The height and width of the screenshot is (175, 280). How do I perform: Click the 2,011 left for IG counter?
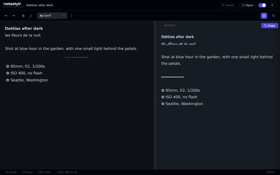coord(67,172)
